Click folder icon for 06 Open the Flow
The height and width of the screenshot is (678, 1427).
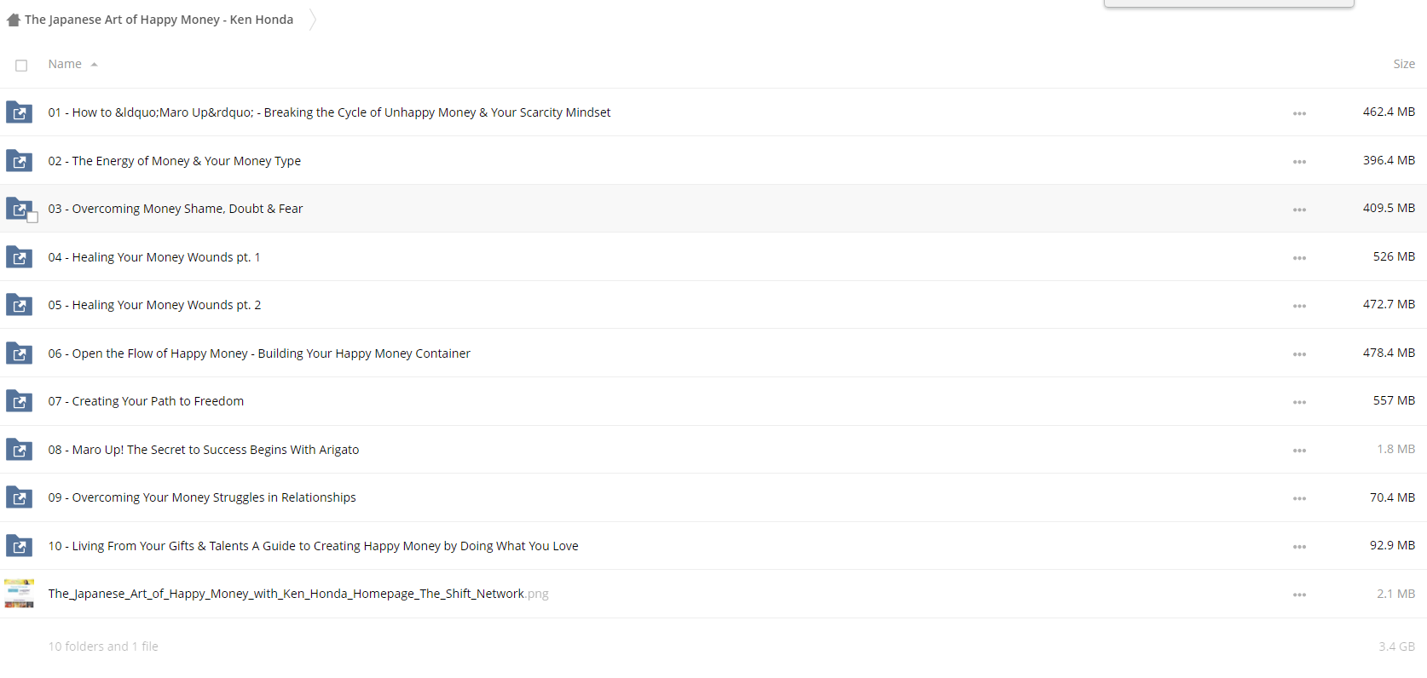point(19,353)
